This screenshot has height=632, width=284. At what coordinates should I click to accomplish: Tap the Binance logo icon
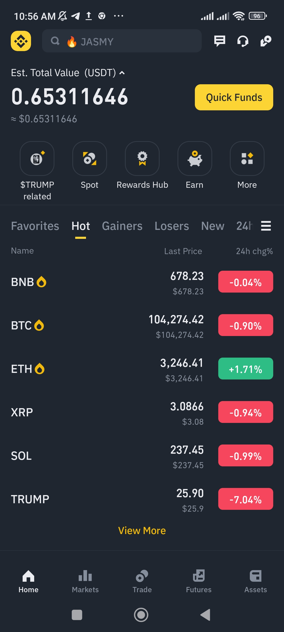point(21,41)
